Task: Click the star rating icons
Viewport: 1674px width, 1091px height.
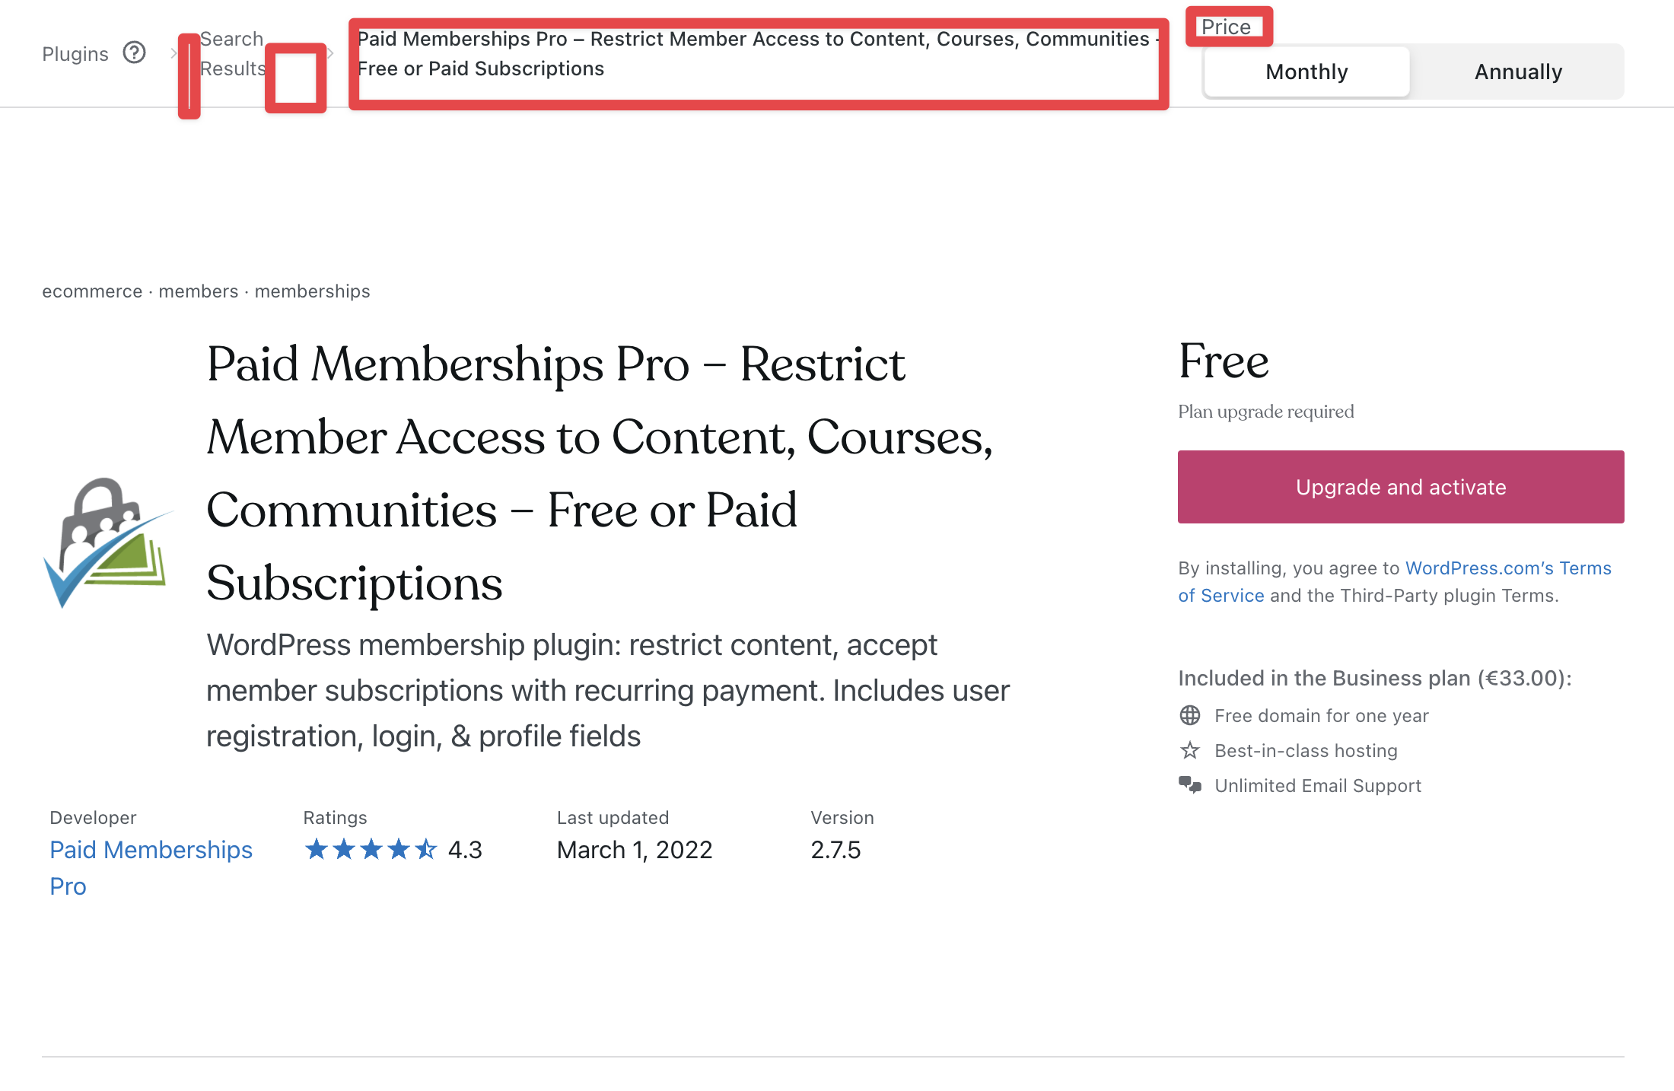Action: tap(371, 849)
